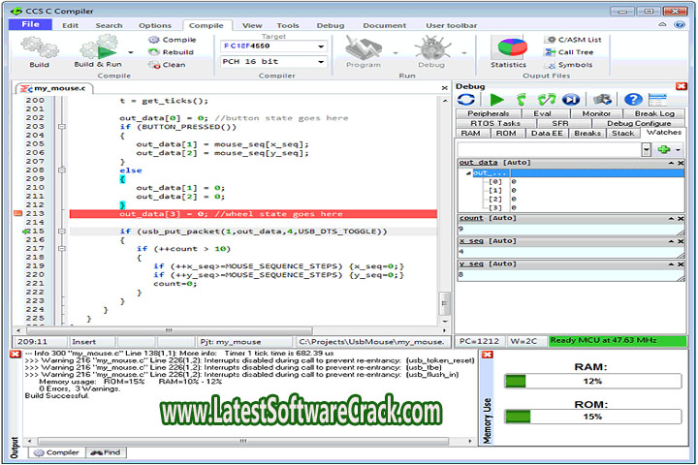Switch to the Breaks debug tab
The image size is (698, 465).
[x=587, y=134]
